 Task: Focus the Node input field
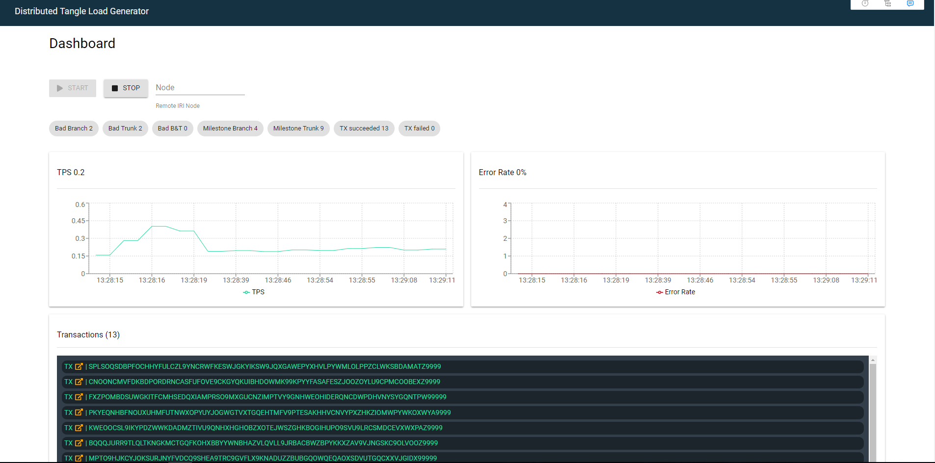200,88
